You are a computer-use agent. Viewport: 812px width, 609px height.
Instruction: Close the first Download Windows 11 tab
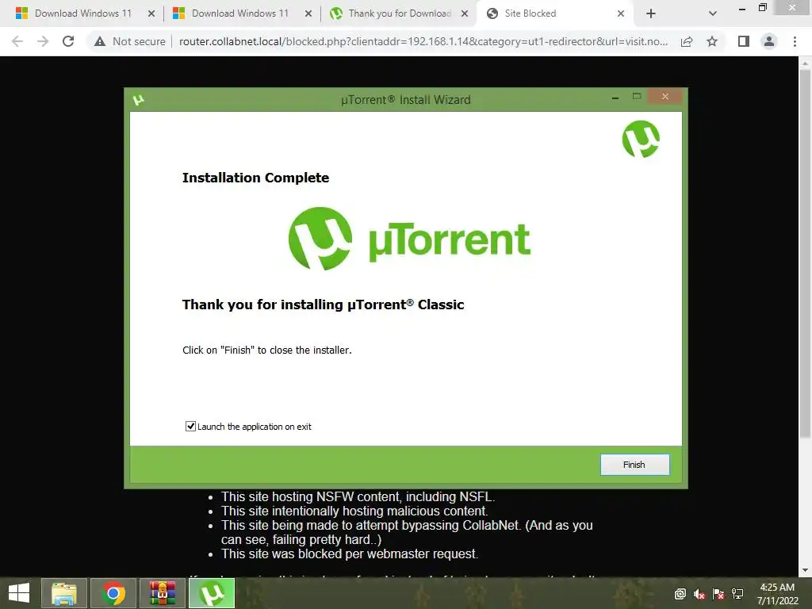(x=151, y=13)
